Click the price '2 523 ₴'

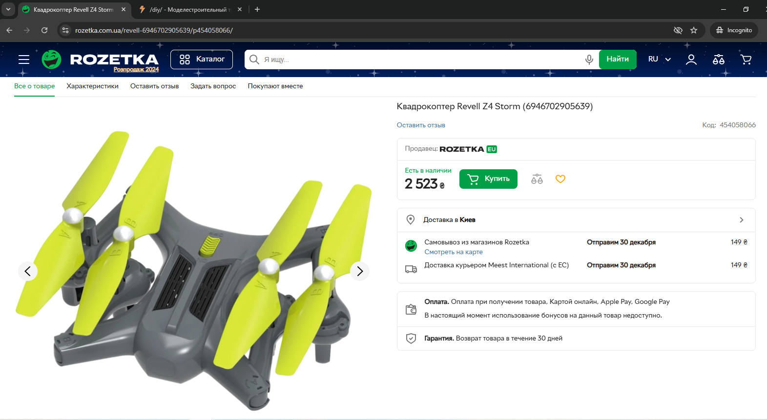pos(425,184)
